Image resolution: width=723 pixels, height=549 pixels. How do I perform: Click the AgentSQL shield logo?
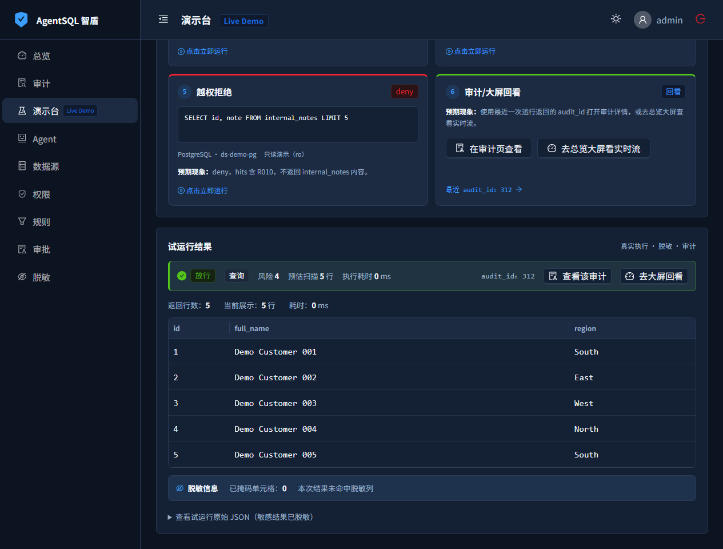21,20
